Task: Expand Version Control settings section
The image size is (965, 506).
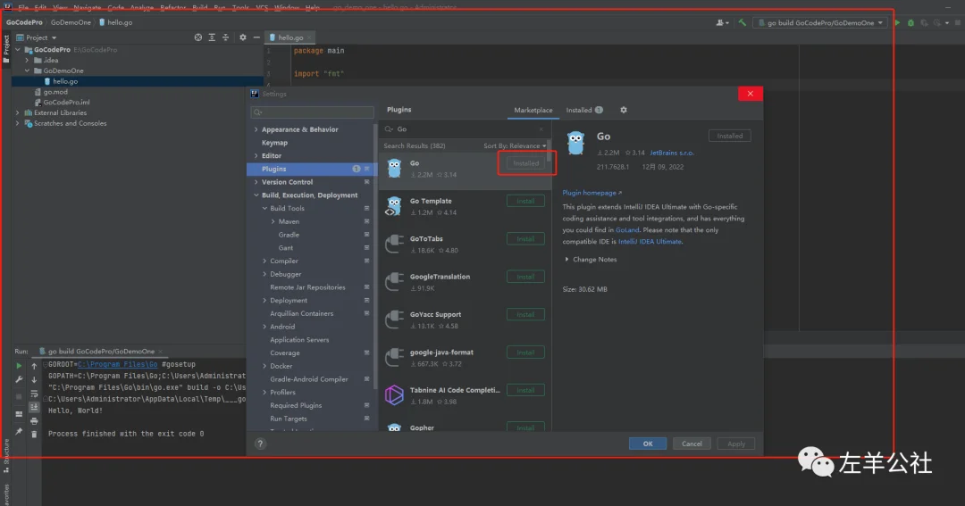Action: [x=256, y=182]
